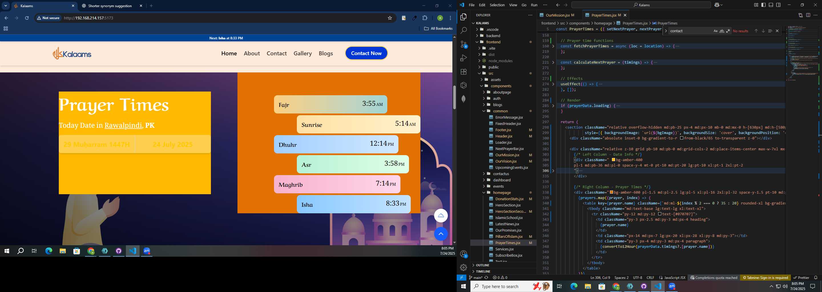Open Source Control view in activity bar
The width and height of the screenshot is (822, 292).
[463, 44]
